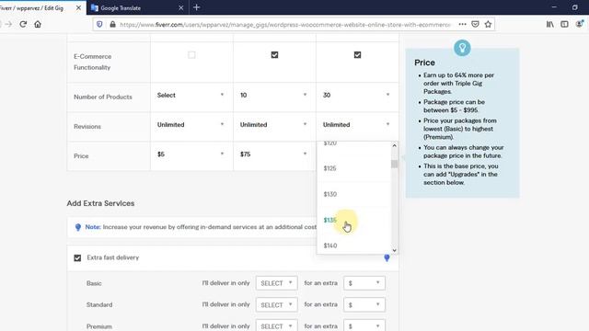Open Basic Number of Products Select dropdown
This screenshot has height=331, width=589.
(x=191, y=96)
